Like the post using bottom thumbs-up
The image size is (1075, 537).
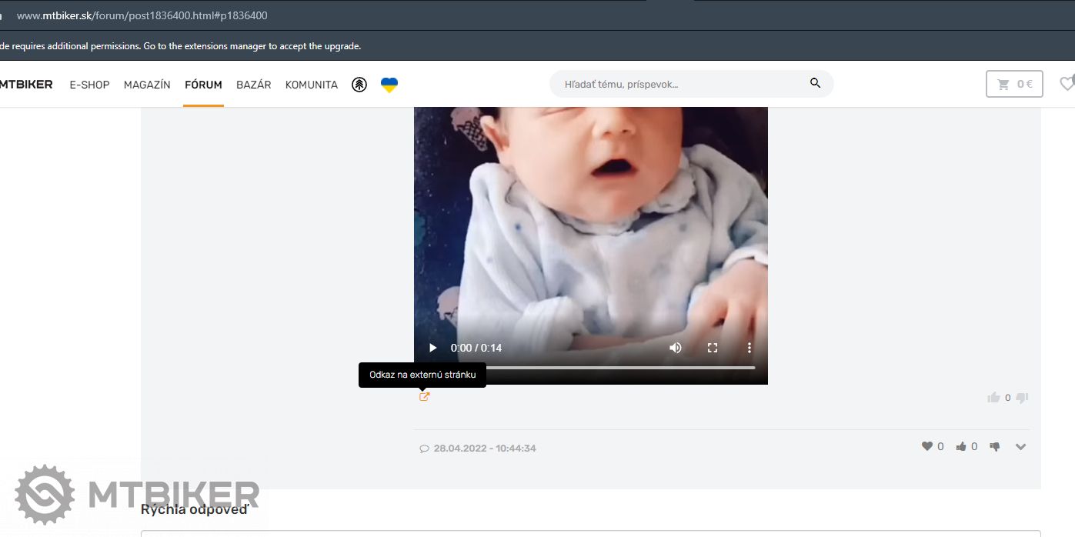click(x=961, y=446)
